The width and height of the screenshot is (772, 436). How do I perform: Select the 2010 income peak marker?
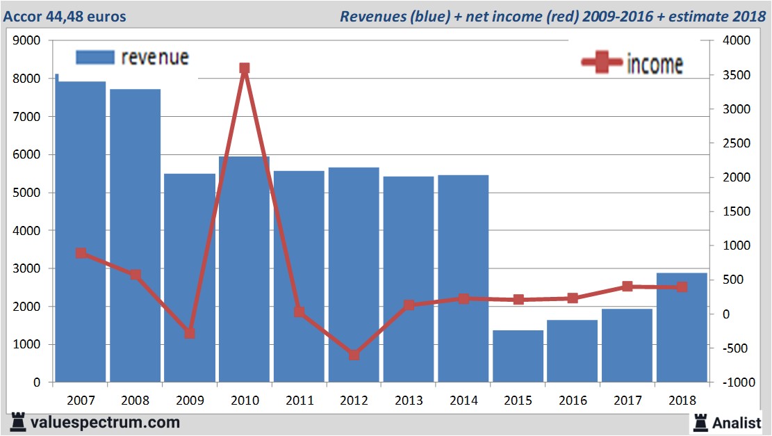[x=245, y=68]
